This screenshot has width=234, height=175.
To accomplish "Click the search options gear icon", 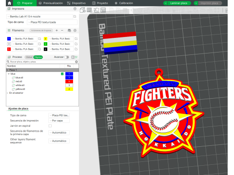I will (77, 62).
